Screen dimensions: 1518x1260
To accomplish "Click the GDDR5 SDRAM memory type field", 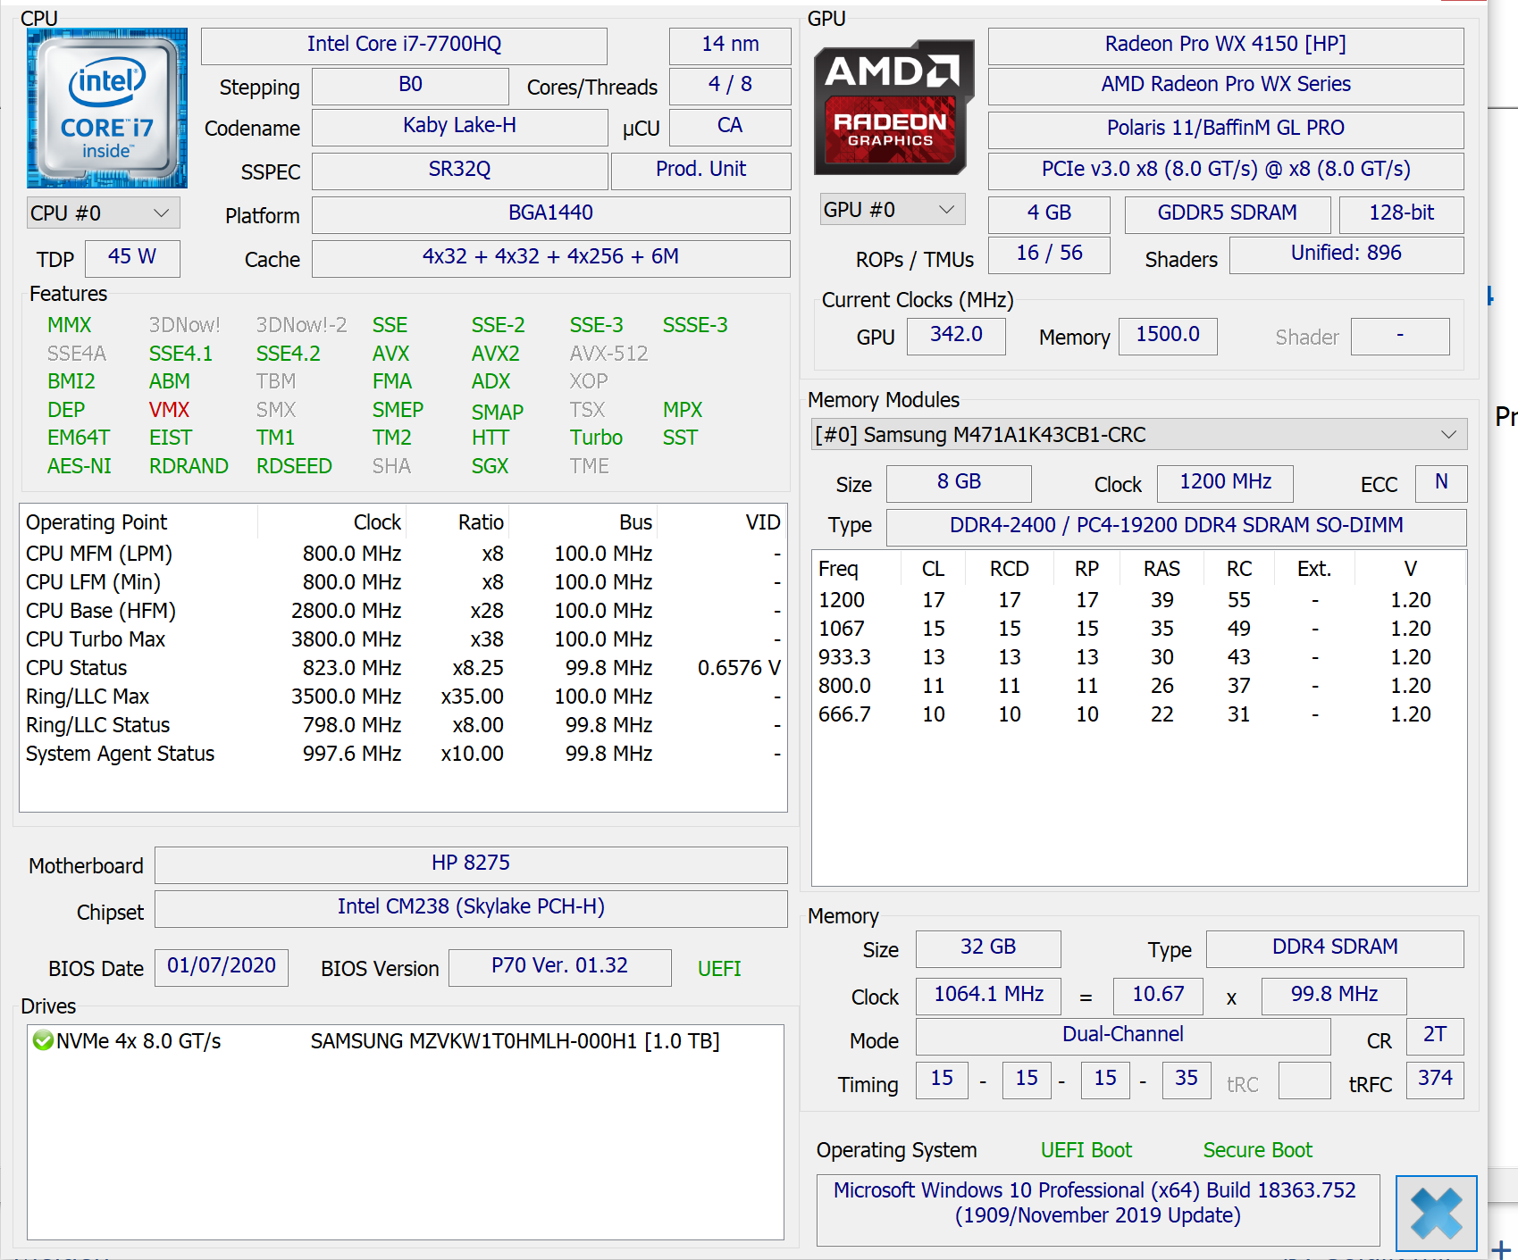I will pyautogui.click(x=1227, y=213).
